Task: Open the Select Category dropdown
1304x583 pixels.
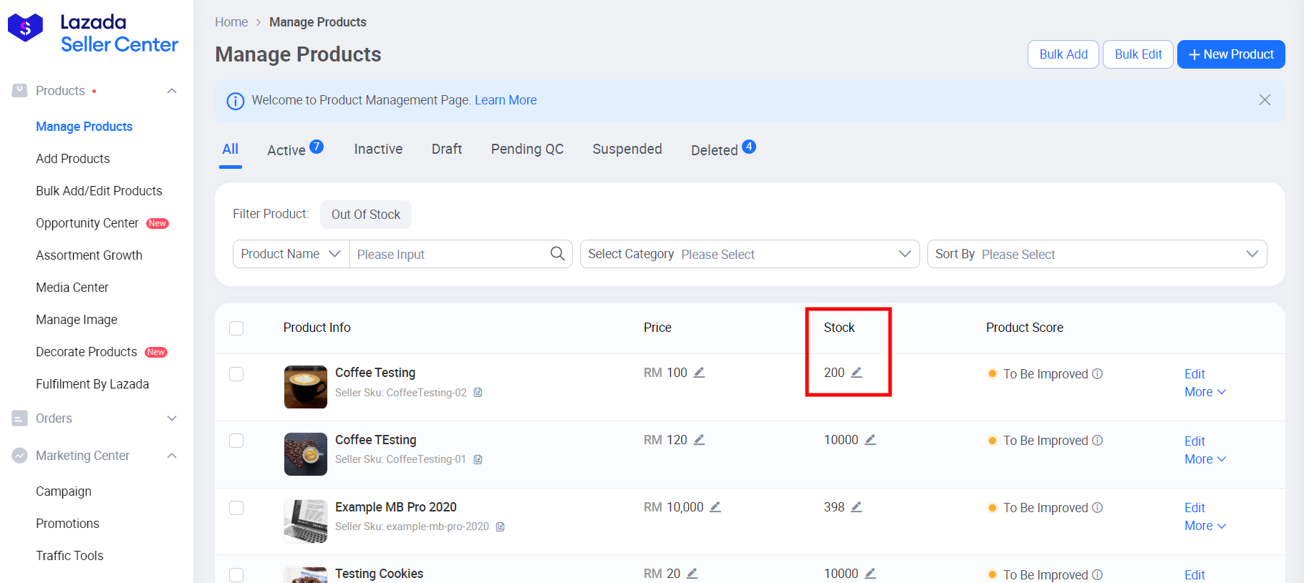Action: pos(750,254)
